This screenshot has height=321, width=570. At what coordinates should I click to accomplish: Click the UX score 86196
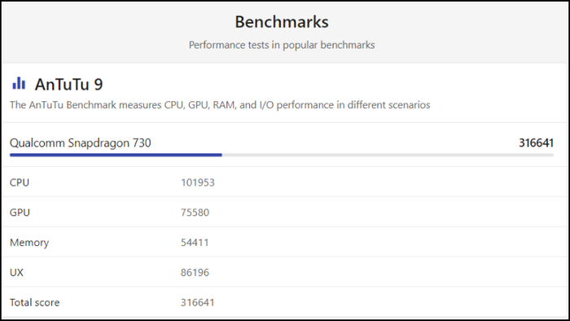tap(195, 272)
